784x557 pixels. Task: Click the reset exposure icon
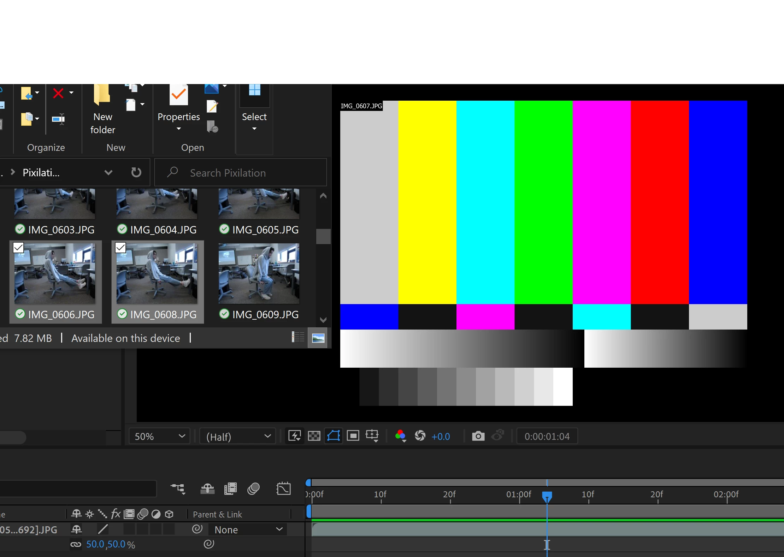420,436
